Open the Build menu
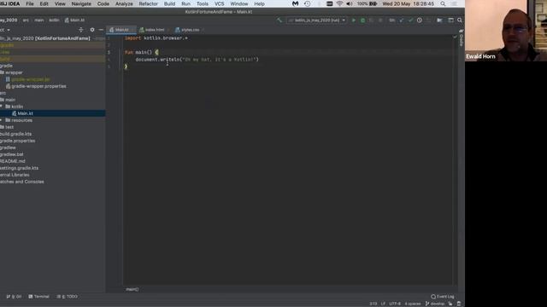 click(x=169, y=3)
